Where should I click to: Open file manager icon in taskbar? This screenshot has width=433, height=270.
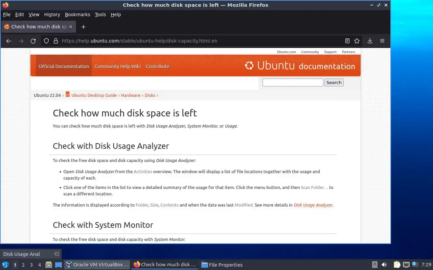(49, 265)
